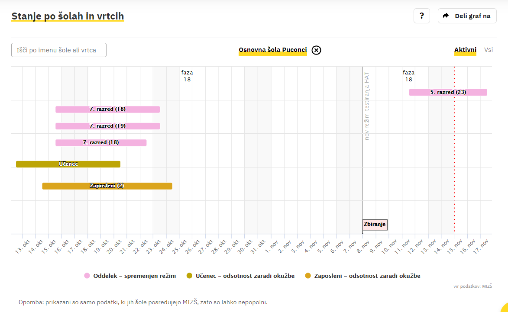Toggle the orange Zaposleni legend marker
The height and width of the screenshot is (312, 508).
(308, 276)
